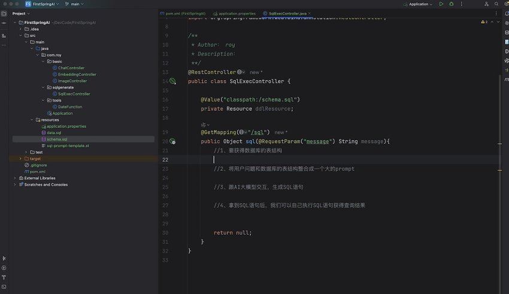
Task: Open editor tab options menu
Action: [496, 13]
